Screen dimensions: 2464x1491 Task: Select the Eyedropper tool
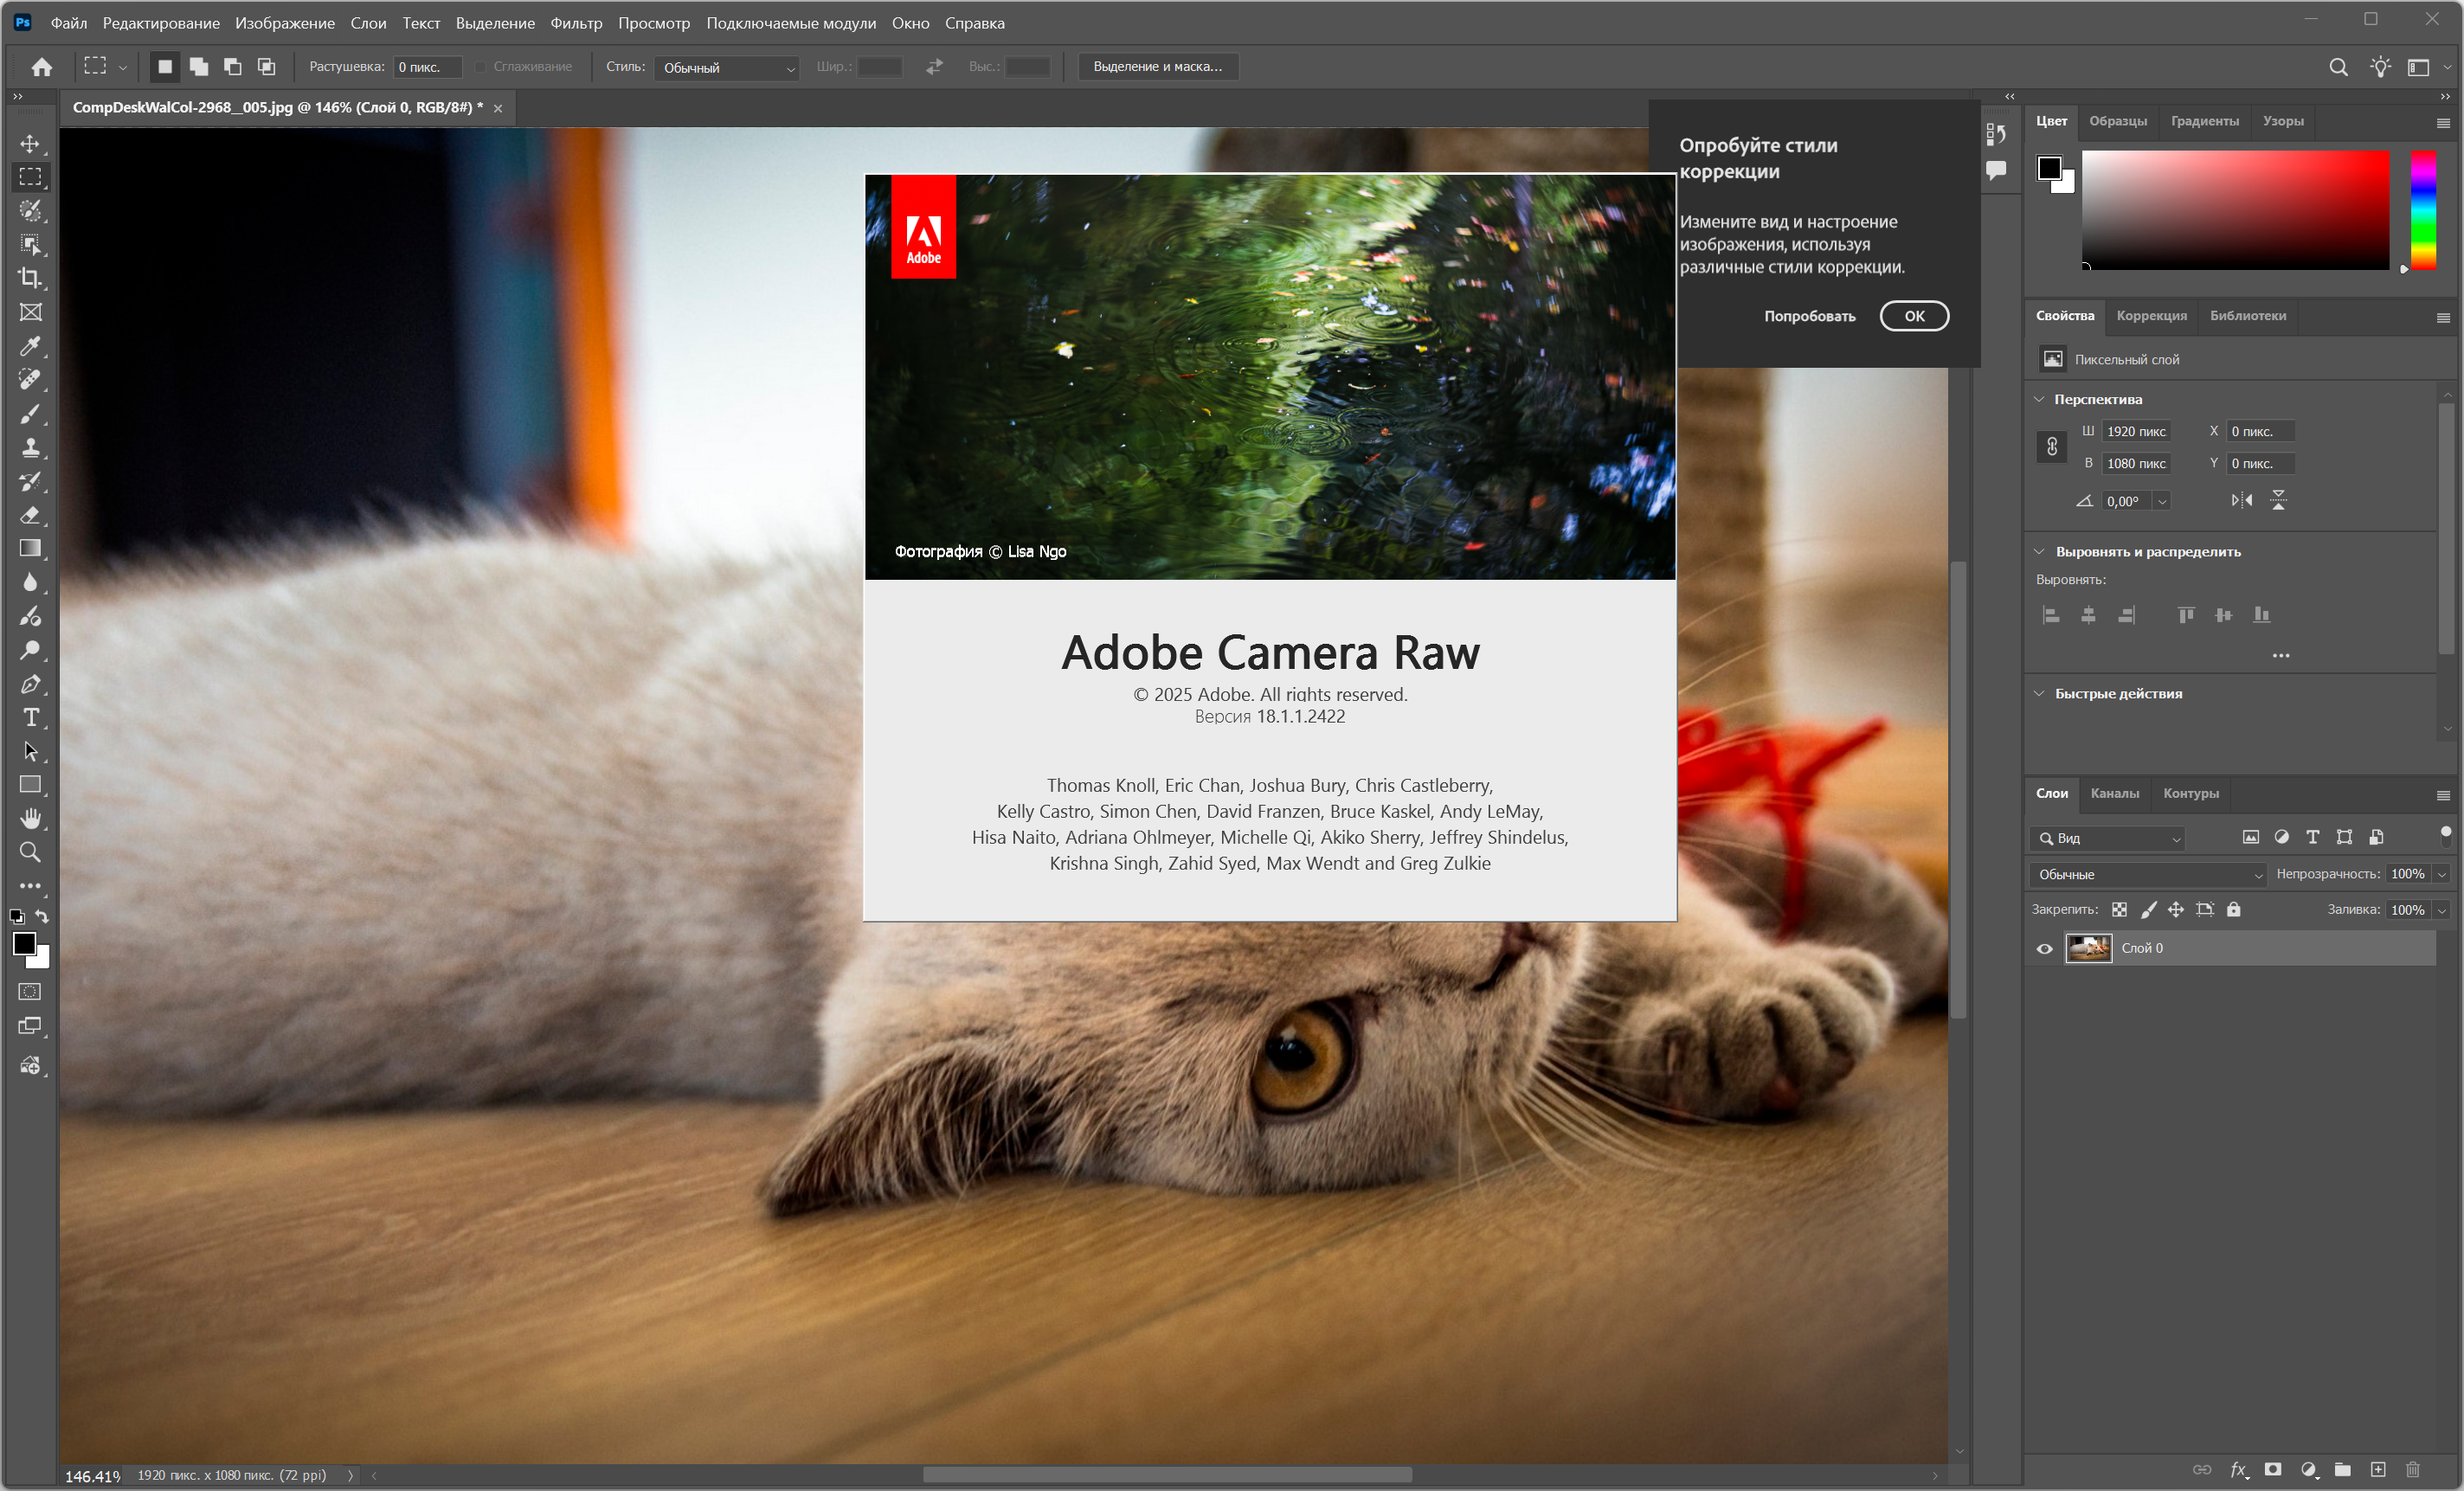(30, 346)
